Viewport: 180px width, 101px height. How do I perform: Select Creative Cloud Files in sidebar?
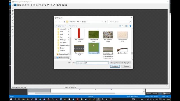click(x=63, y=54)
